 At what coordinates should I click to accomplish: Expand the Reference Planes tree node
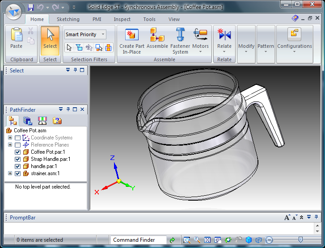point(10,144)
